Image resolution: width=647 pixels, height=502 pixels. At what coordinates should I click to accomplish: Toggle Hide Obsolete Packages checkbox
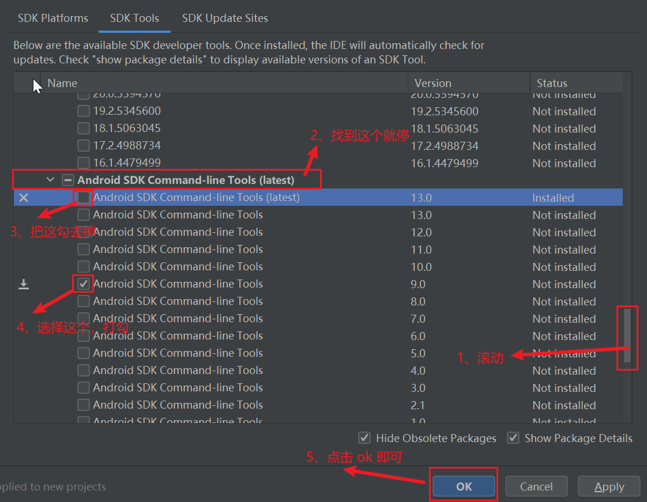[364, 438]
